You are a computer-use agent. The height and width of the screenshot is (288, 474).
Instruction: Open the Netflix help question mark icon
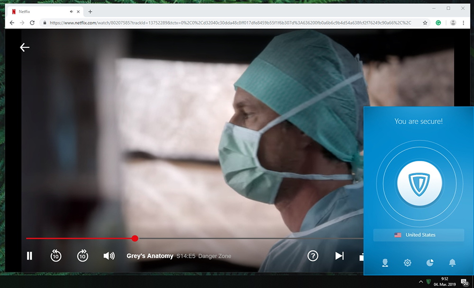313,256
